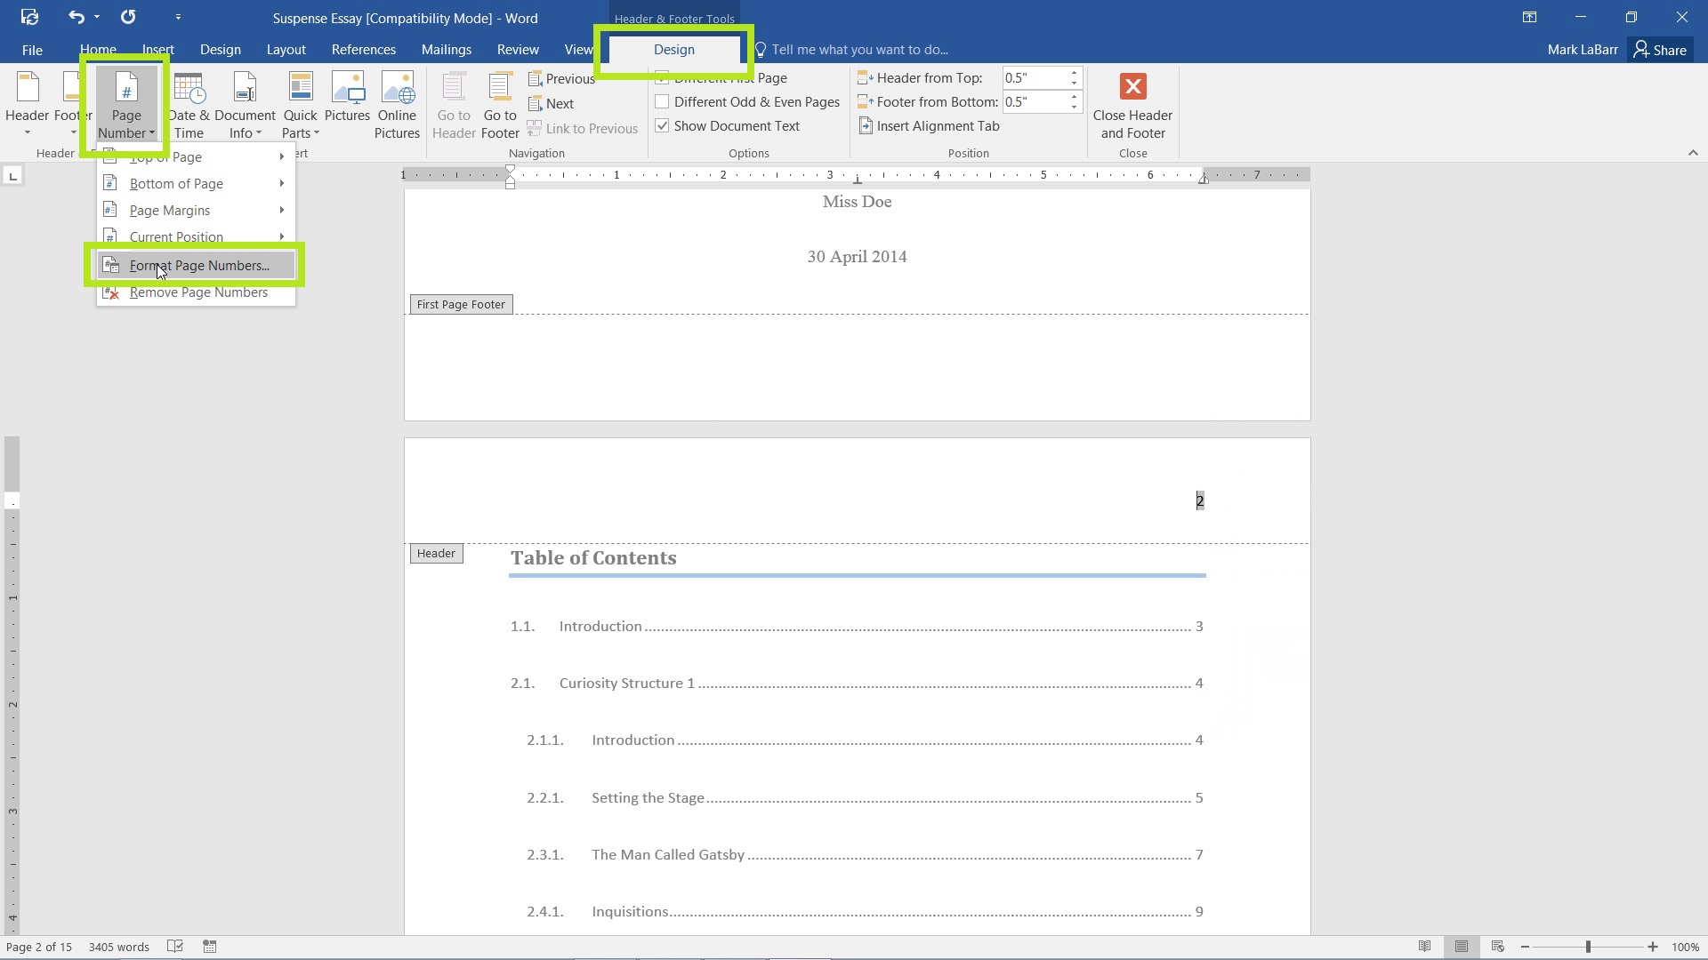Click the Undo icon
The image size is (1708, 960).
pos(77,17)
